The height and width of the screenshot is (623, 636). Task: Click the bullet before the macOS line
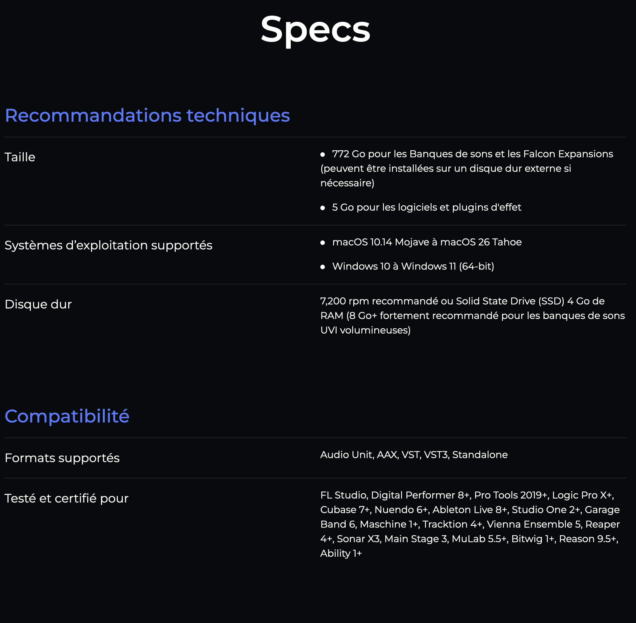click(323, 242)
